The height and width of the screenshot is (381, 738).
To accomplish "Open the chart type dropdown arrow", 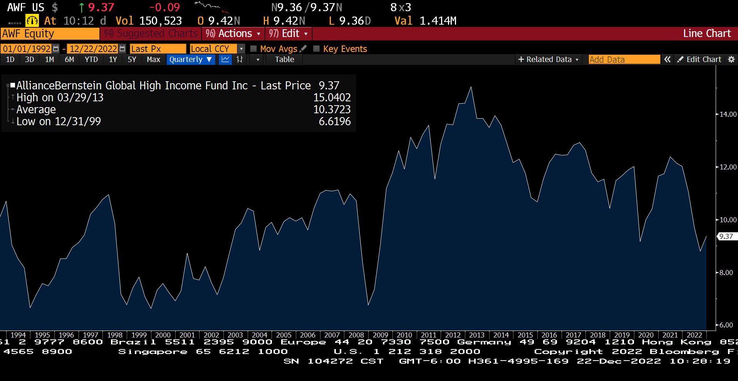I will 258,59.
